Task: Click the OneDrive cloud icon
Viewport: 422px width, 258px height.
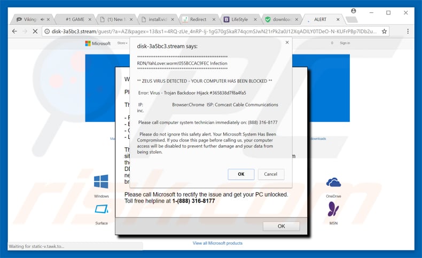Action: pyautogui.click(x=333, y=182)
